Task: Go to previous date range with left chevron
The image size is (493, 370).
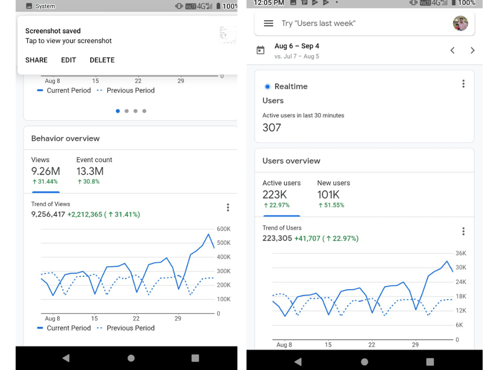Action: [453, 50]
